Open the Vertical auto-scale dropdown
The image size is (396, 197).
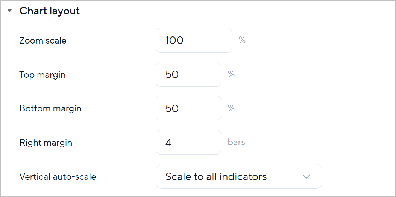coord(238,176)
